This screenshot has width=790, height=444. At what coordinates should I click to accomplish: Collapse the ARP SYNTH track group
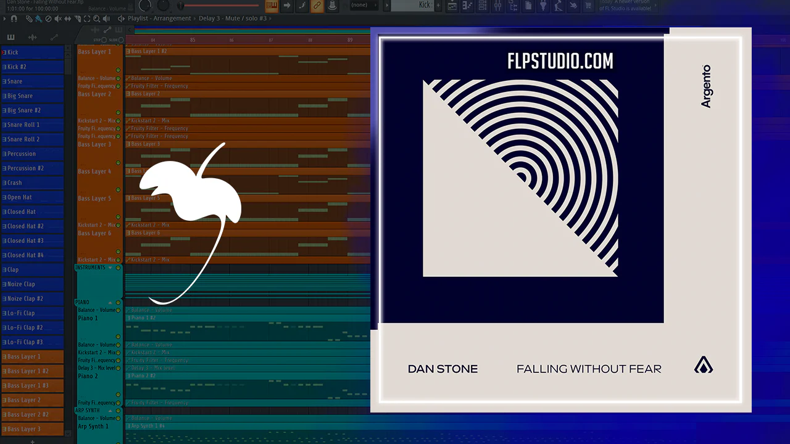coord(111,411)
